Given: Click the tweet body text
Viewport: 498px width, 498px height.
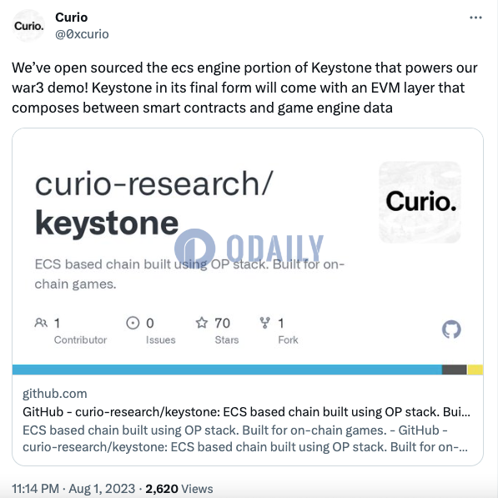Looking at the screenshot, I should pyautogui.click(x=244, y=88).
